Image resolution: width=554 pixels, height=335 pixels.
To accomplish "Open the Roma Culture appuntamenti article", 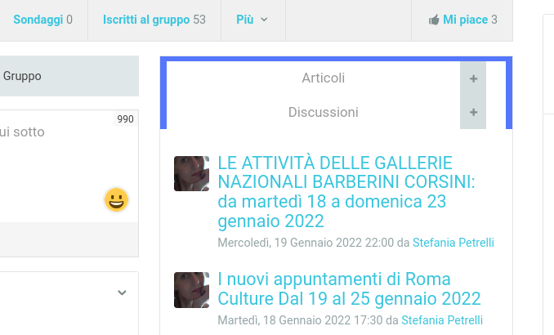I will pos(349,288).
